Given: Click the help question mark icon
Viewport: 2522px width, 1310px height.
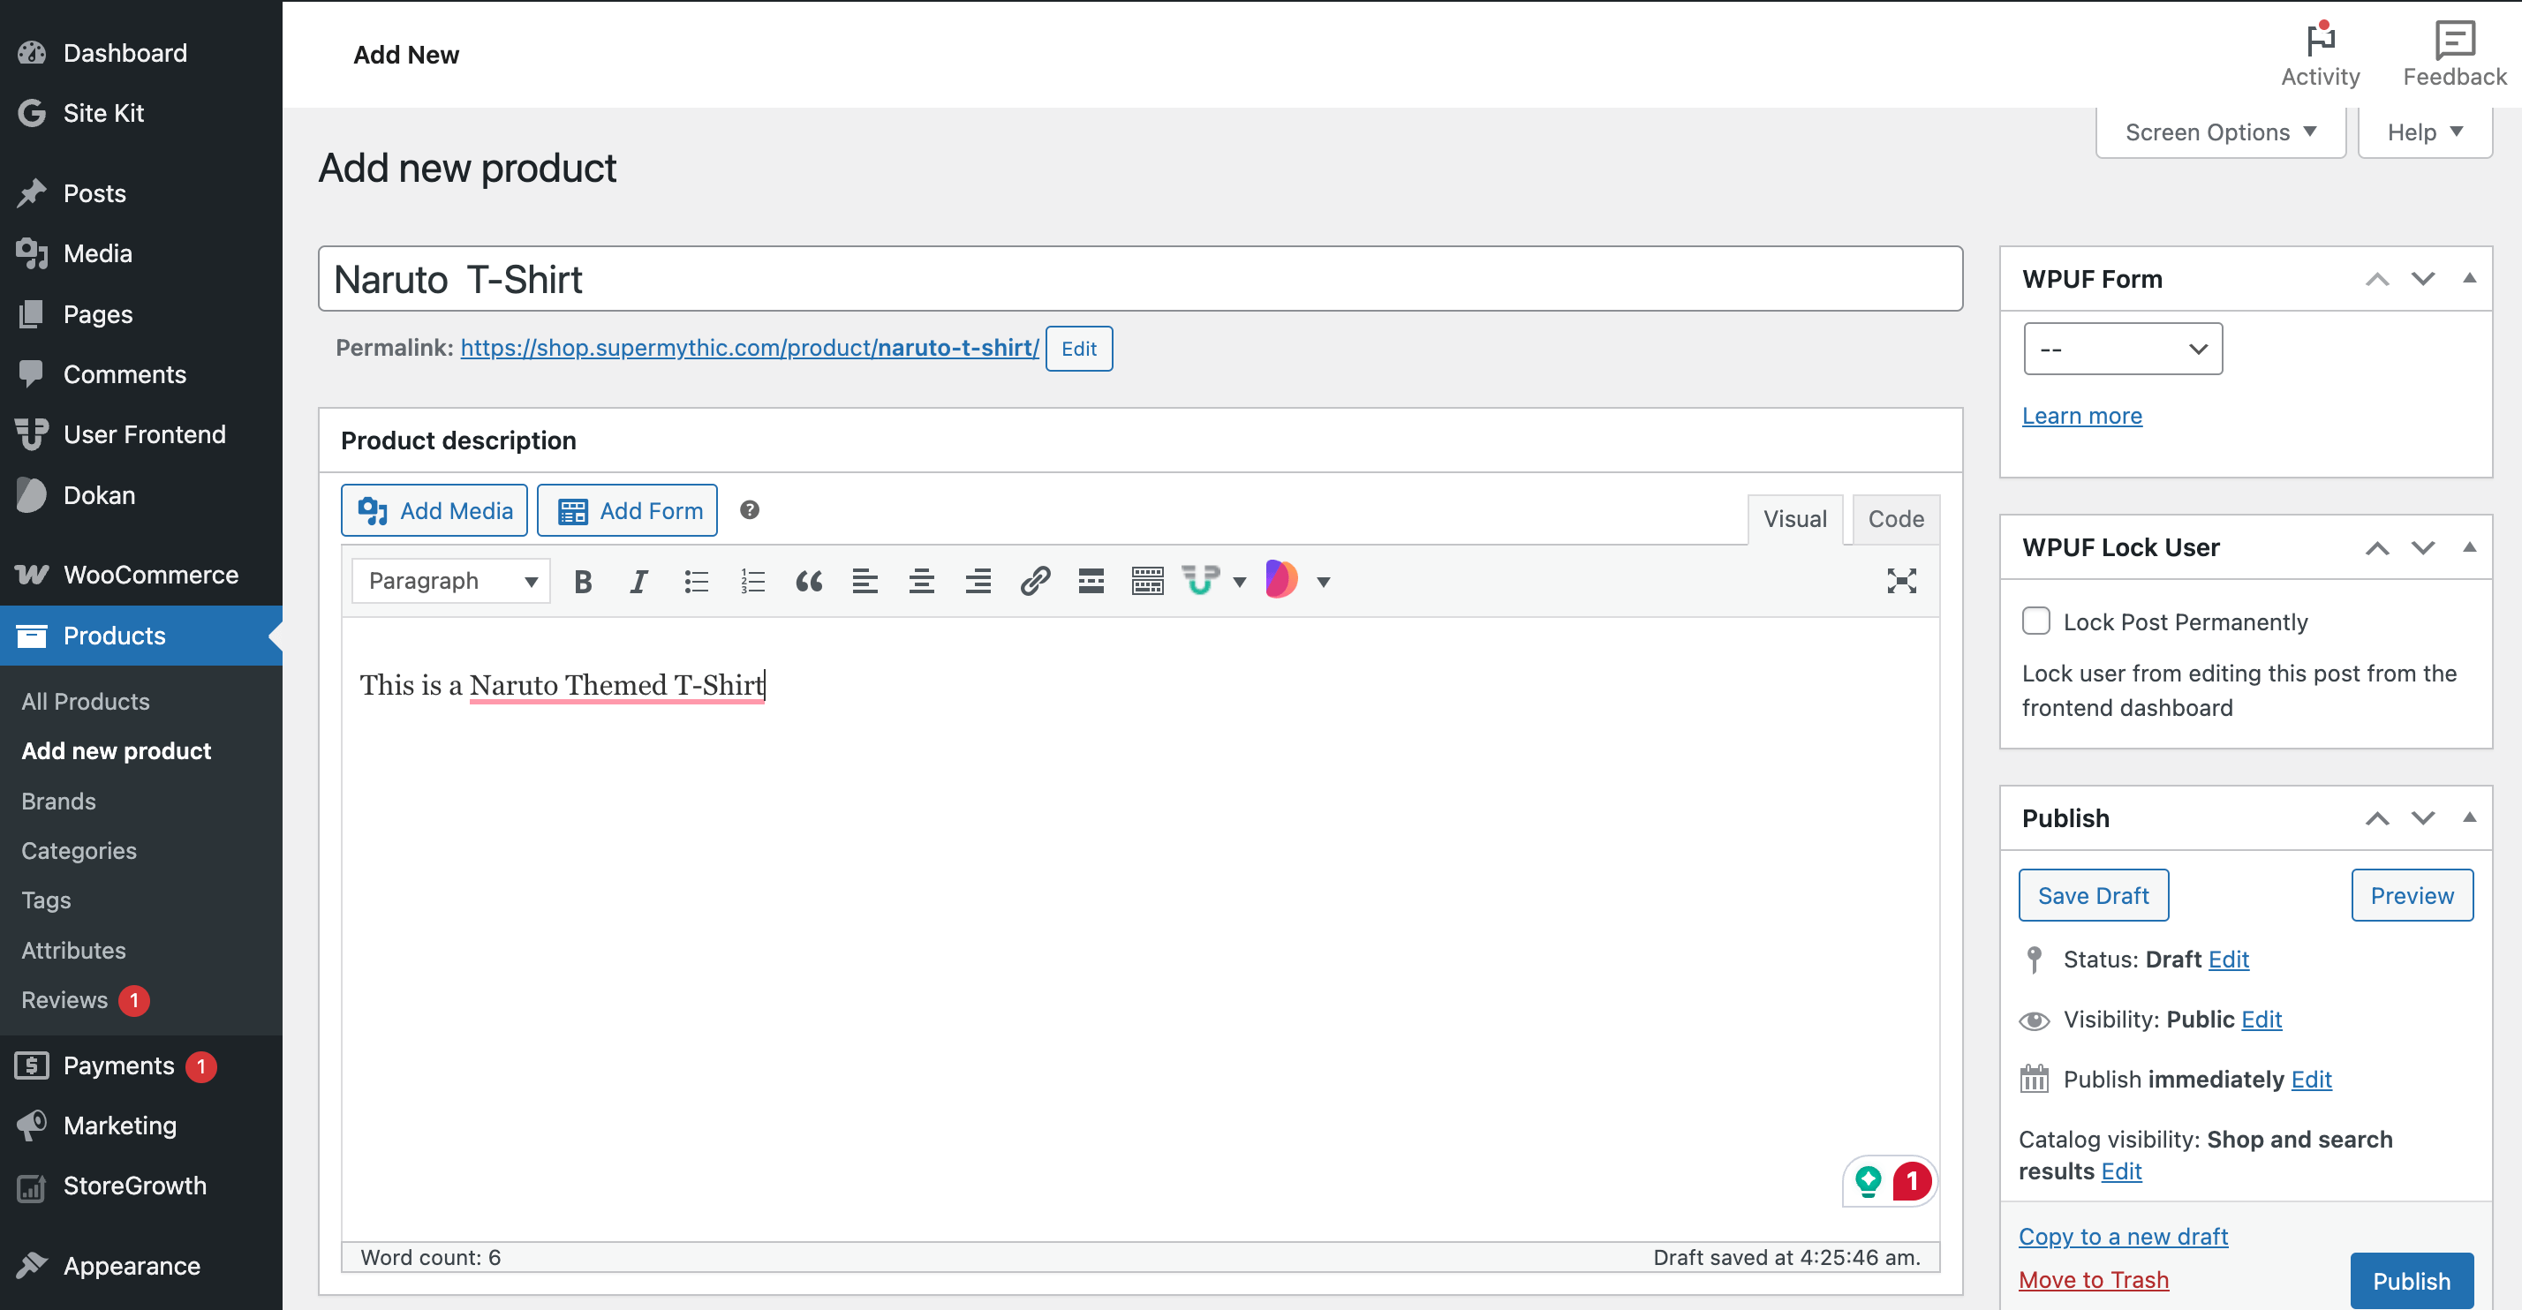Looking at the screenshot, I should [x=749, y=509].
